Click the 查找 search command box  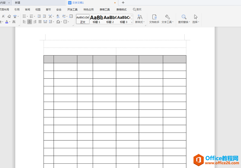[x=137, y=10]
